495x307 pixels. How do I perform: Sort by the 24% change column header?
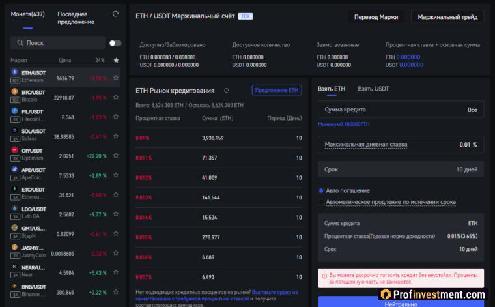[100, 61]
